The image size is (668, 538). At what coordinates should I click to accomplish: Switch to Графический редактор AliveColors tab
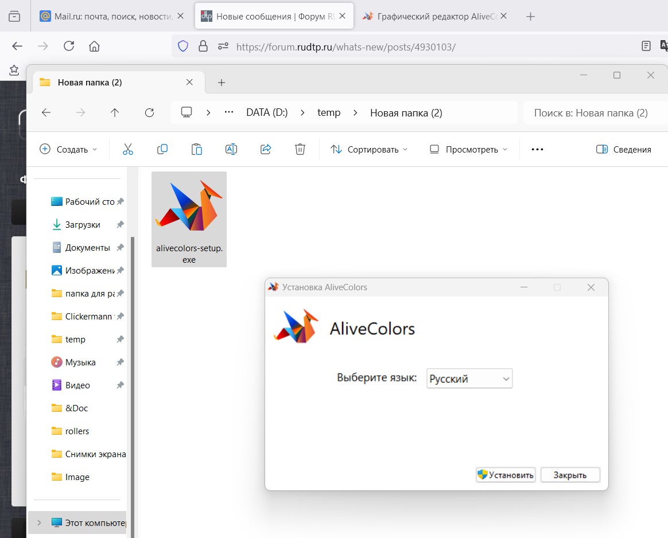(x=434, y=16)
